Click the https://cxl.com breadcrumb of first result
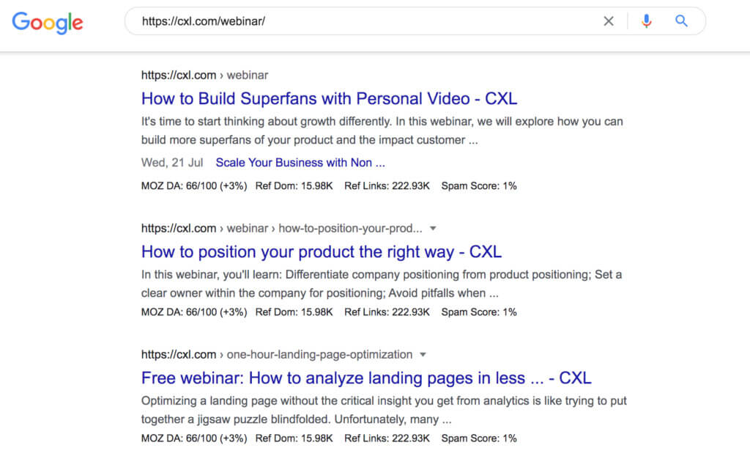This screenshot has height=467, width=750. point(178,75)
